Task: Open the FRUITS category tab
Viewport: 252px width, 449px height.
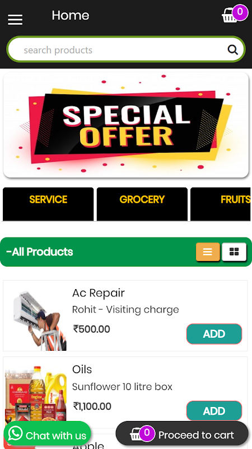Action: pos(221,204)
